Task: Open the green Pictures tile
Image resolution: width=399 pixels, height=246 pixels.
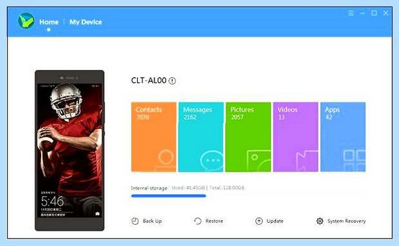Action: (248, 137)
